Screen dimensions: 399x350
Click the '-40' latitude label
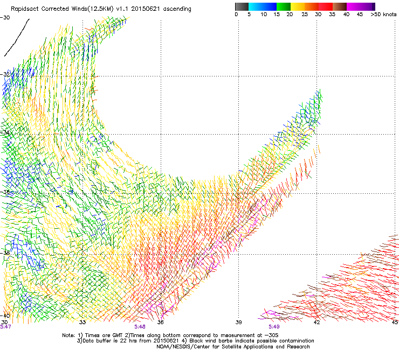tap(5, 316)
